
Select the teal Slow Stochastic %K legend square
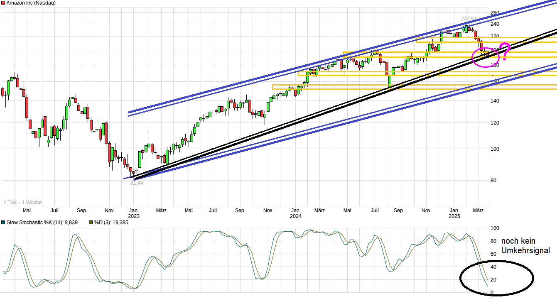[4, 223]
